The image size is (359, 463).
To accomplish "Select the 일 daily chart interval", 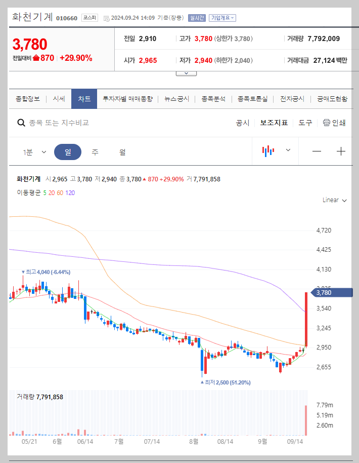I will point(68,151).
